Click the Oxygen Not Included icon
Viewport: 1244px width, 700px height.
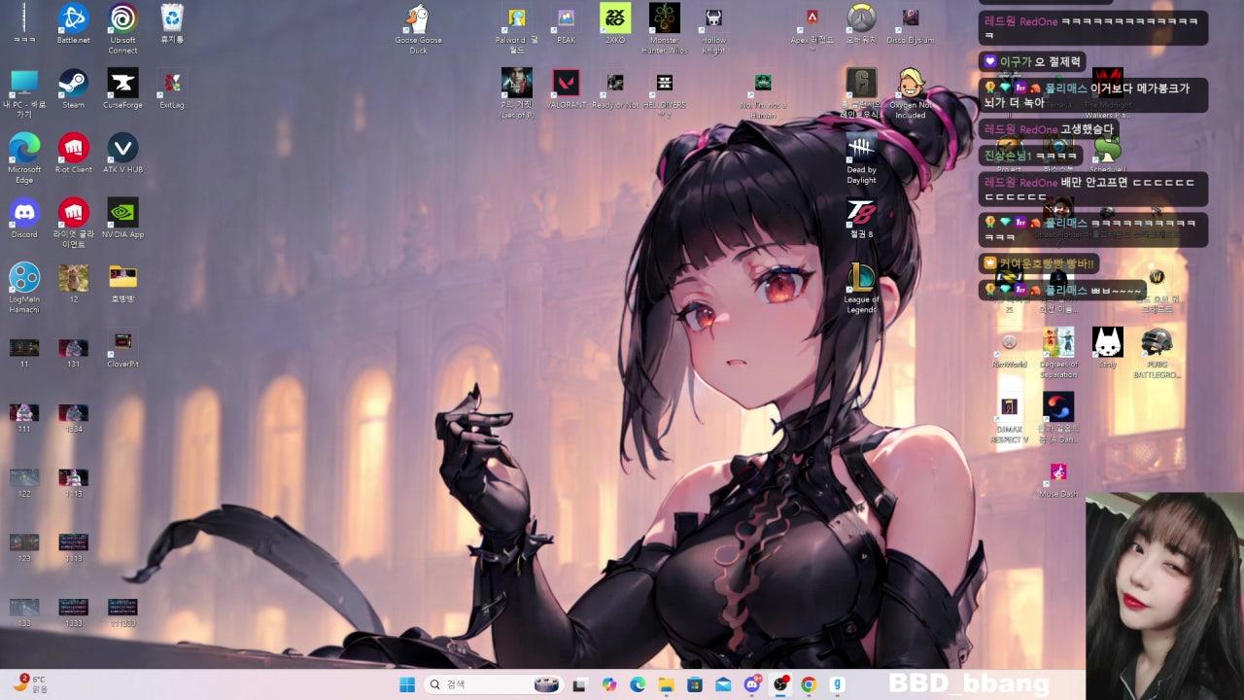(x=911, y=93)
